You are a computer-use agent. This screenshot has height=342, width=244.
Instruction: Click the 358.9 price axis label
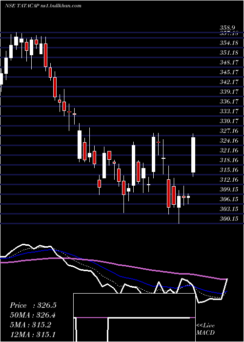[227, 28]
